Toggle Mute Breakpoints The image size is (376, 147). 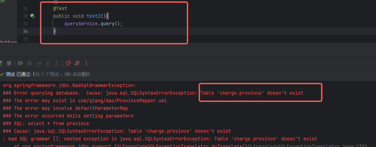coord(77,63)
